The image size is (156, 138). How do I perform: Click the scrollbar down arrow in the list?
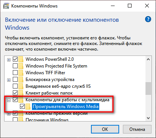(148, 118)
